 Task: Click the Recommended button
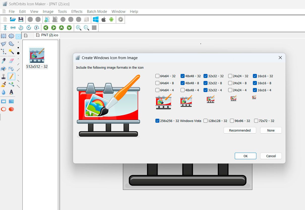pyautogui.click(x=240, y=130)
